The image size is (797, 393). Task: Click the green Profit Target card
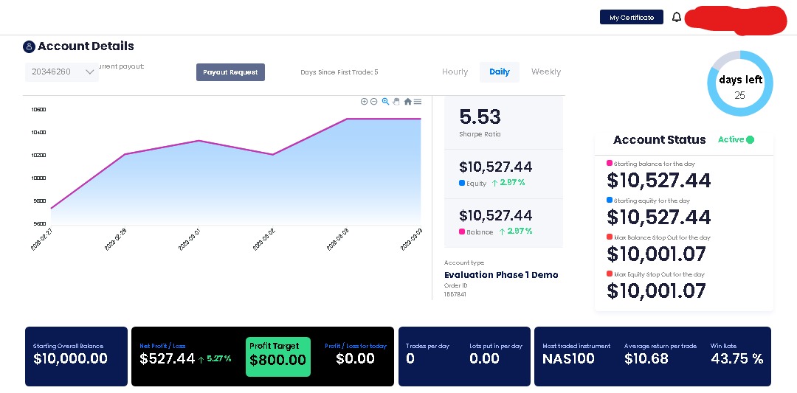point(278,357)
